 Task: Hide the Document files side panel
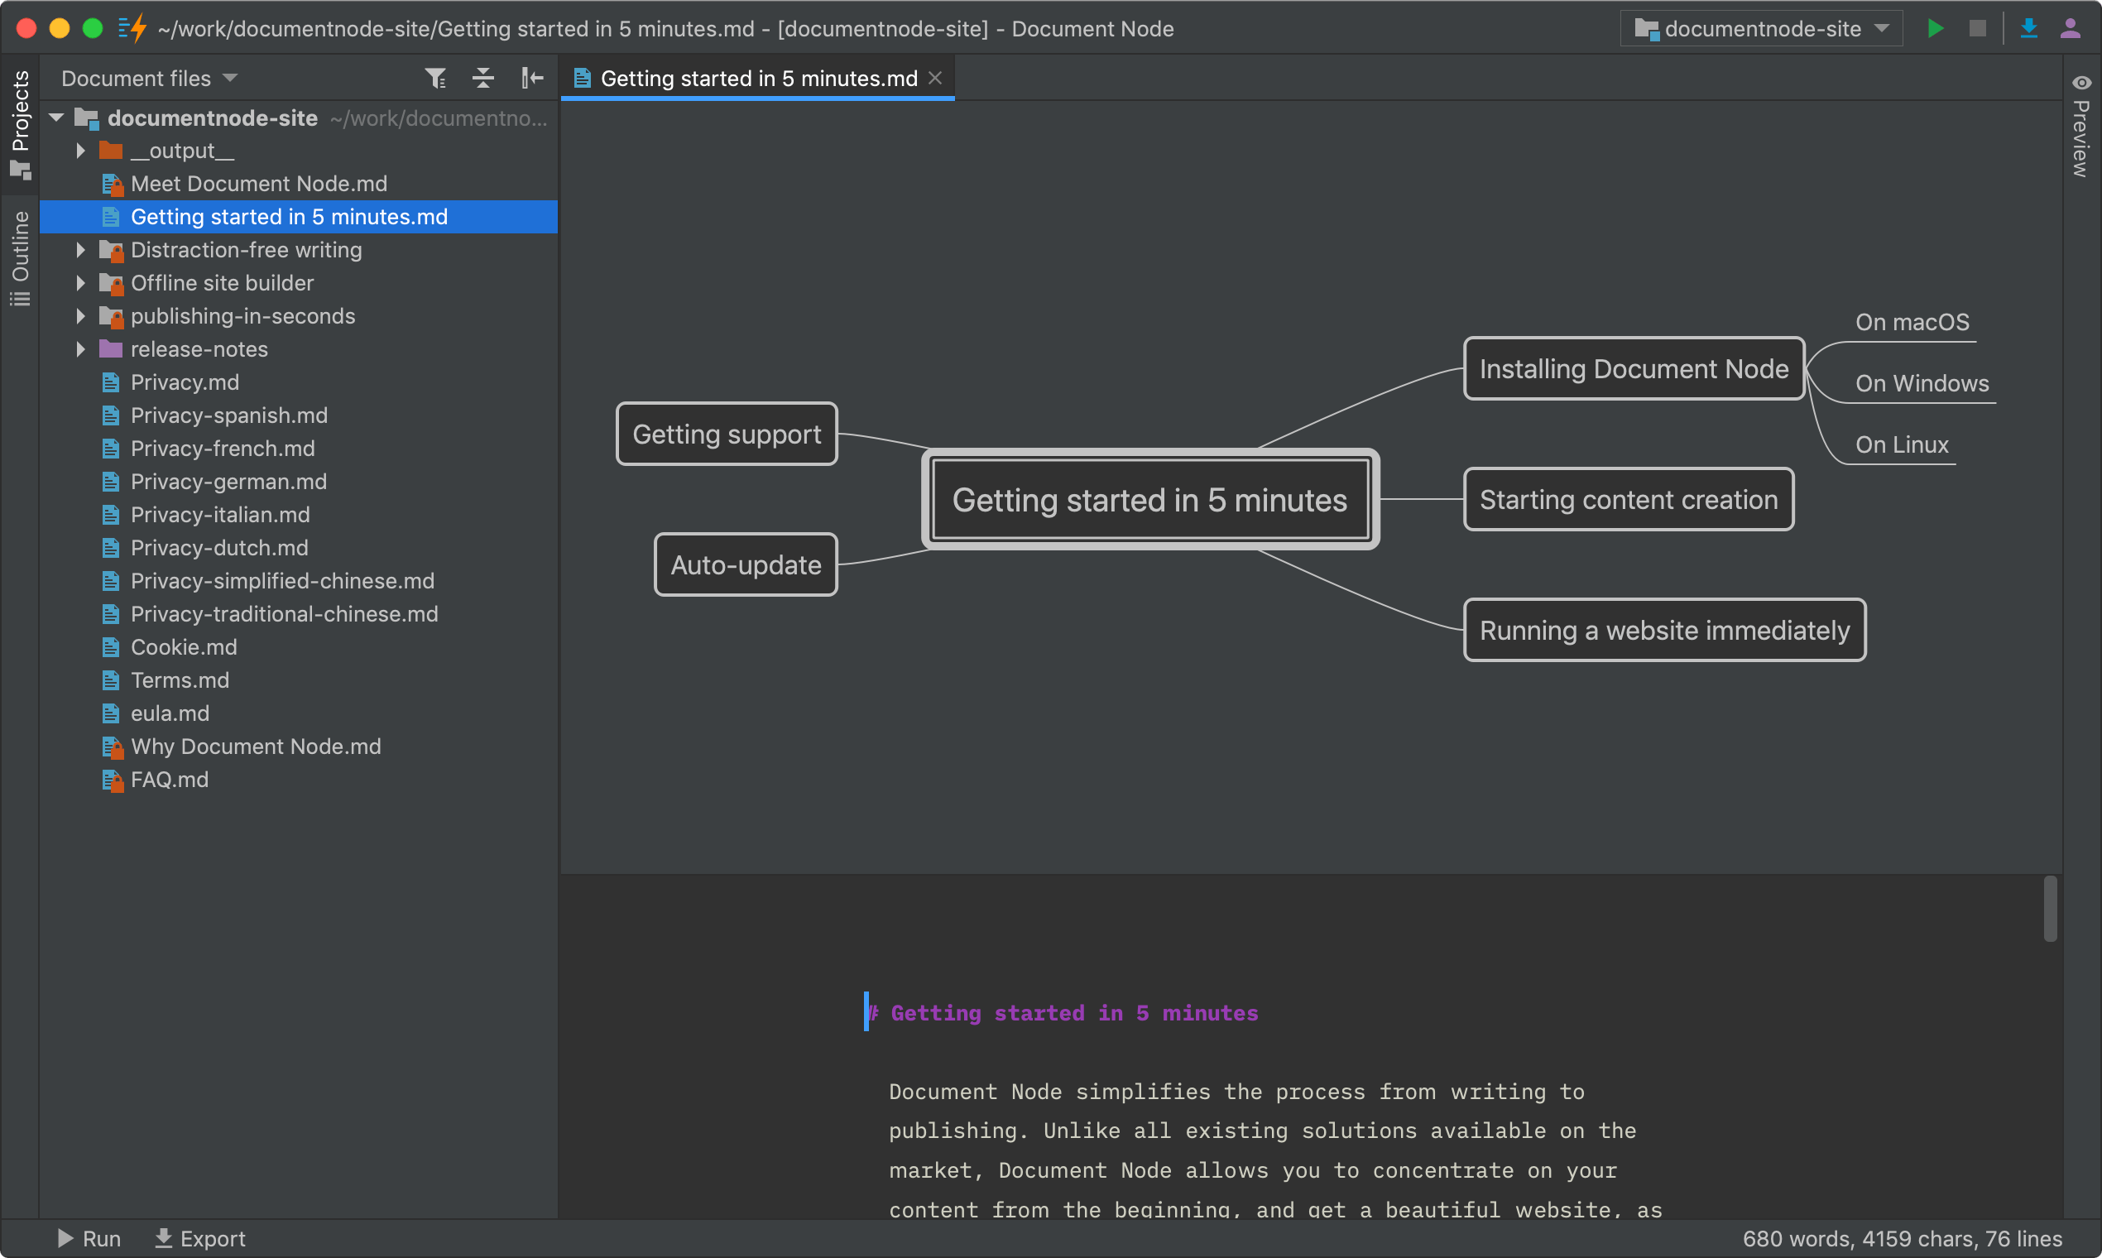point(532,79)
